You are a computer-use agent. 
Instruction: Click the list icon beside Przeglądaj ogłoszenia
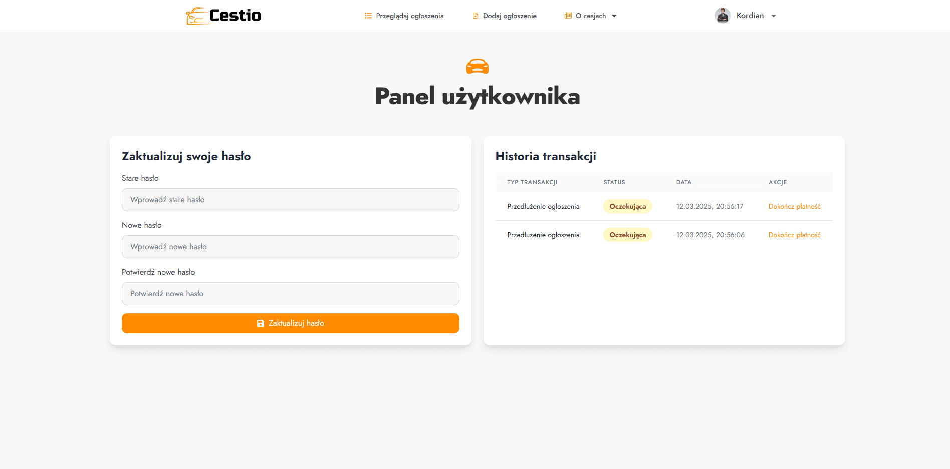[368, 16]
